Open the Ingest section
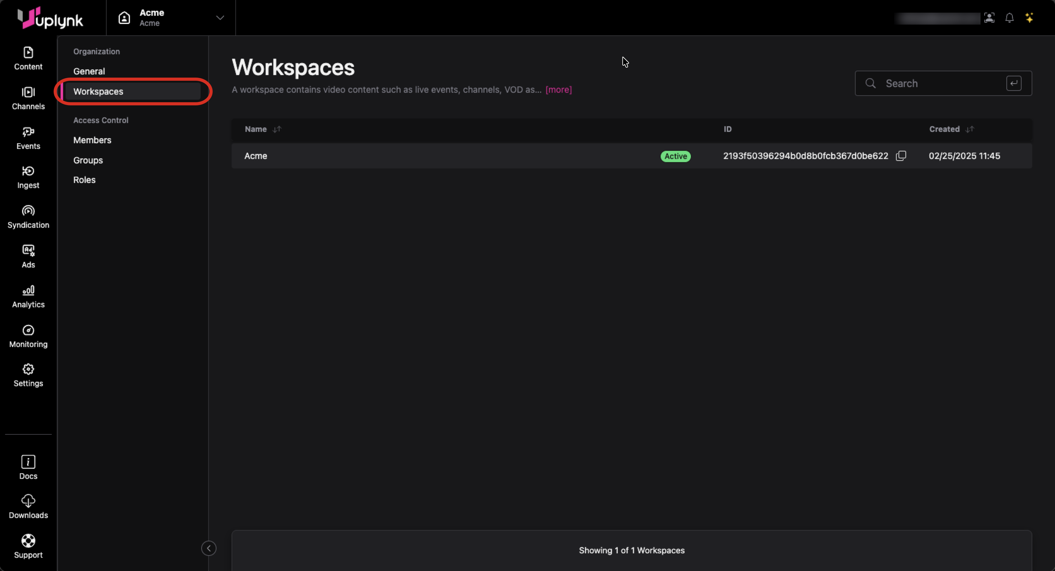 click(x=28, y=177)
